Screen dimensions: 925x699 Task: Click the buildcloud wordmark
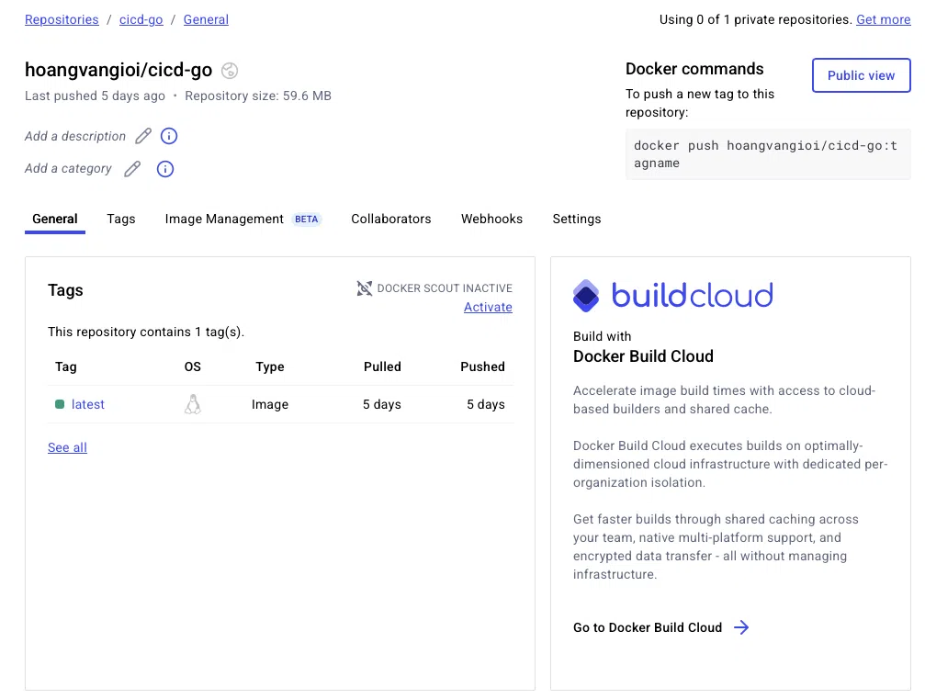pos(692,296)
